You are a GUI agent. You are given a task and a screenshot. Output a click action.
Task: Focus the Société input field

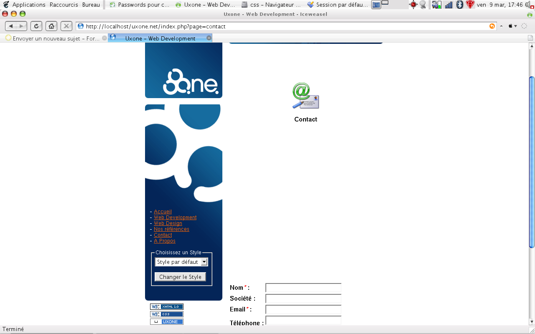point(303,299)
